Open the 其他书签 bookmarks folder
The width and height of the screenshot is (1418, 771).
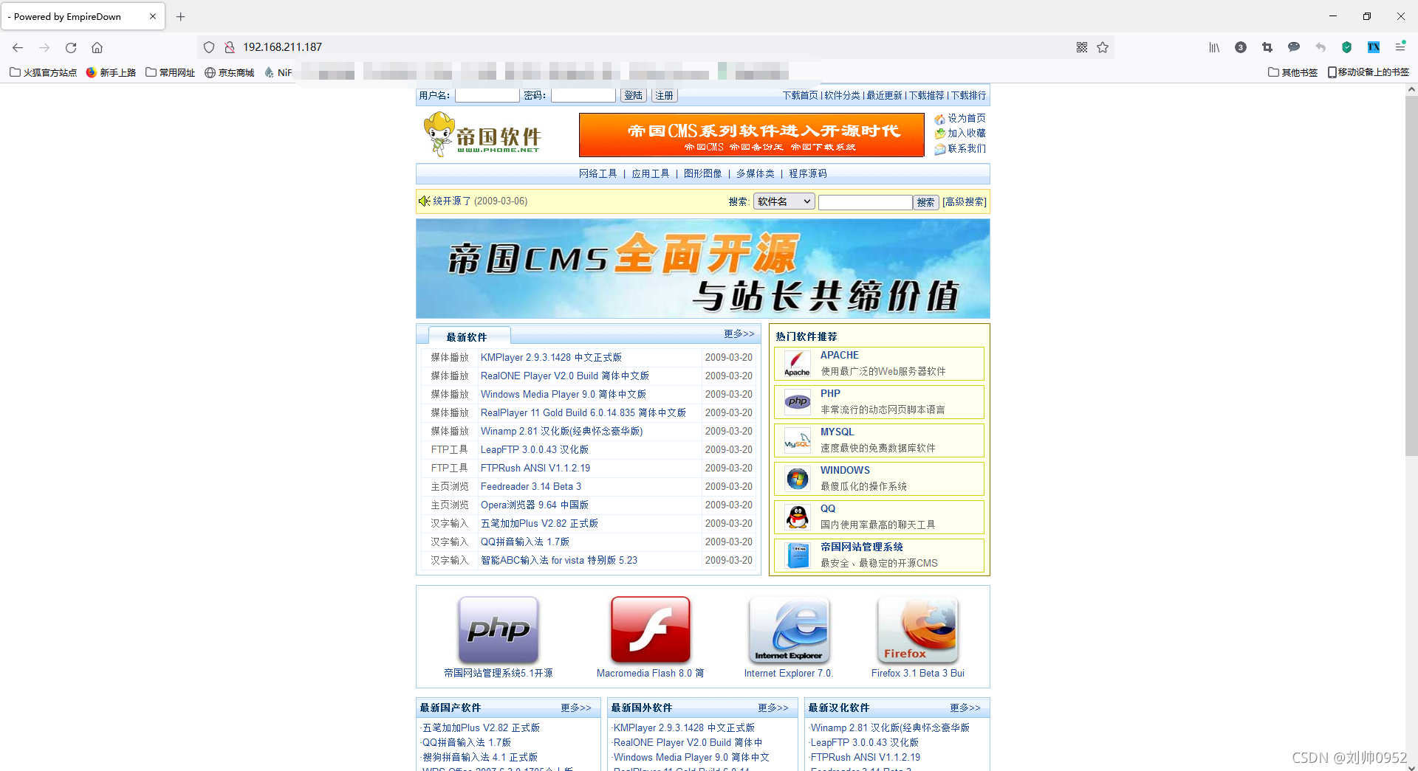1292,72
